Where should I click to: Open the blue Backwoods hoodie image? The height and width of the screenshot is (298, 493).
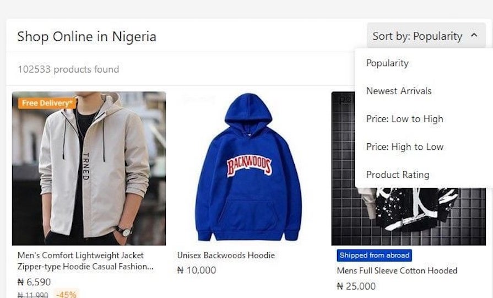pos(248,168)
